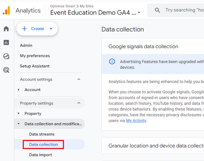Click the Optimize Smart breadcrumb
204x161 pixels.
tap(63, 6)
